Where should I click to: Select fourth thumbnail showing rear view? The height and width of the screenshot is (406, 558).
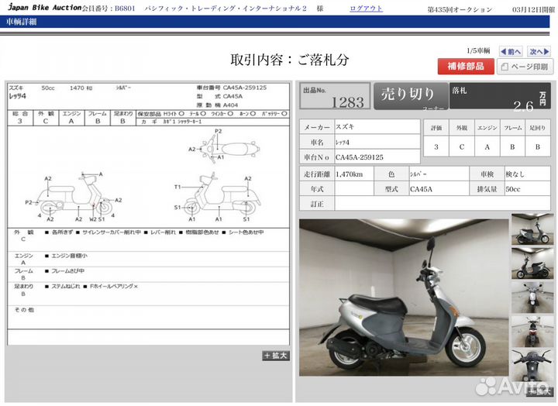click(532, 332)
